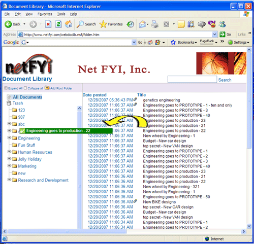Click the Refresh page icon

click(58, 24)
